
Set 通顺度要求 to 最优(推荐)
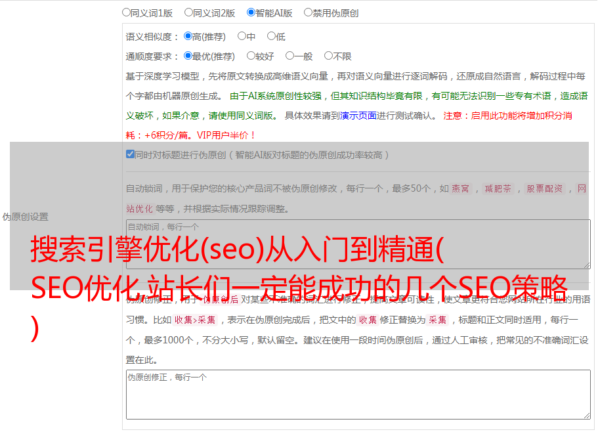(188, 56)
